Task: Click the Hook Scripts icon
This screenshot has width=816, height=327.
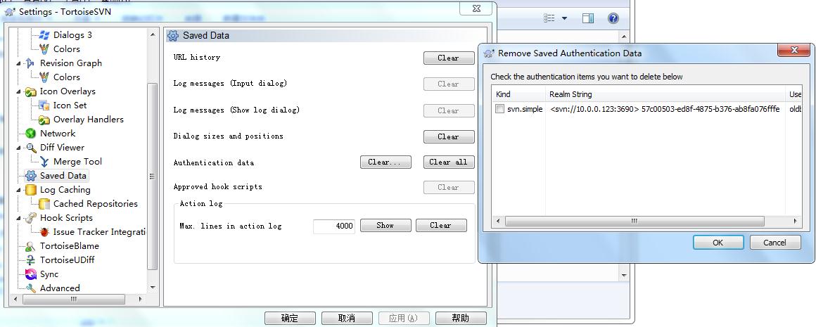Action: coord(31,218)
